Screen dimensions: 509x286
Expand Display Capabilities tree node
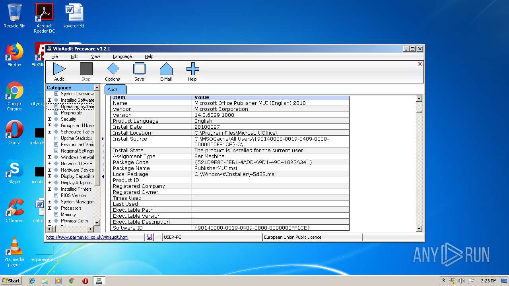tap(49, 176)
